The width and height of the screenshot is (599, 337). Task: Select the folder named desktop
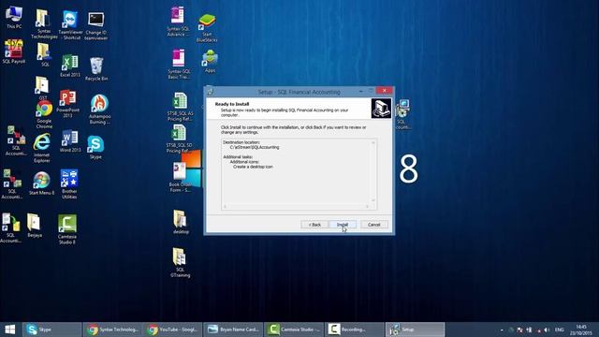[181, 222]
